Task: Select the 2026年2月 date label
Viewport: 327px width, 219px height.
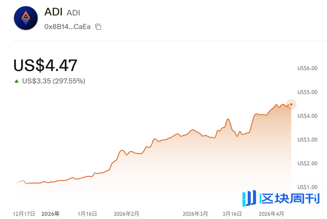Action: [126, 214]
